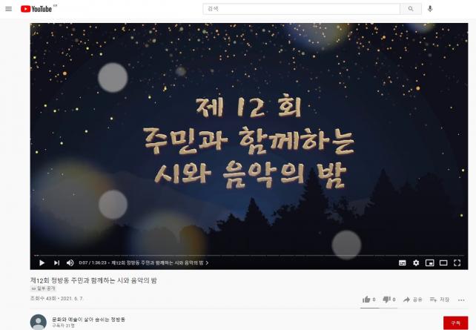Screen dimensions: 476x330
Task: Toggle theater mode view
Action: 443,263
